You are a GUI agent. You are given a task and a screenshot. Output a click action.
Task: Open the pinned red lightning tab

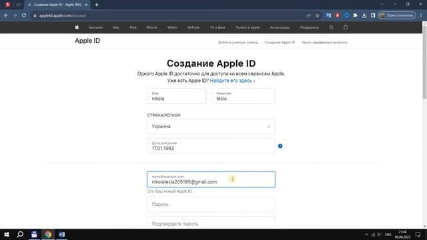[x=7, y=5]
